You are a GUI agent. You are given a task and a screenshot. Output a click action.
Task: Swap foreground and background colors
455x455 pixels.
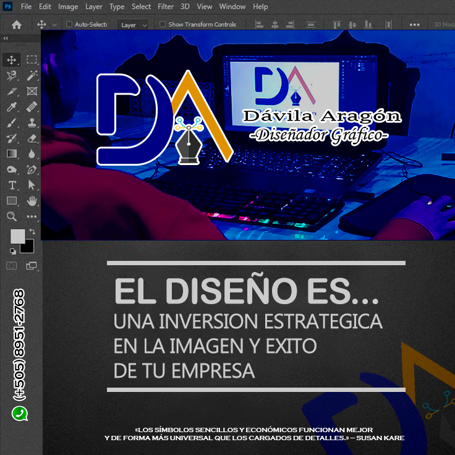point(32,232)
